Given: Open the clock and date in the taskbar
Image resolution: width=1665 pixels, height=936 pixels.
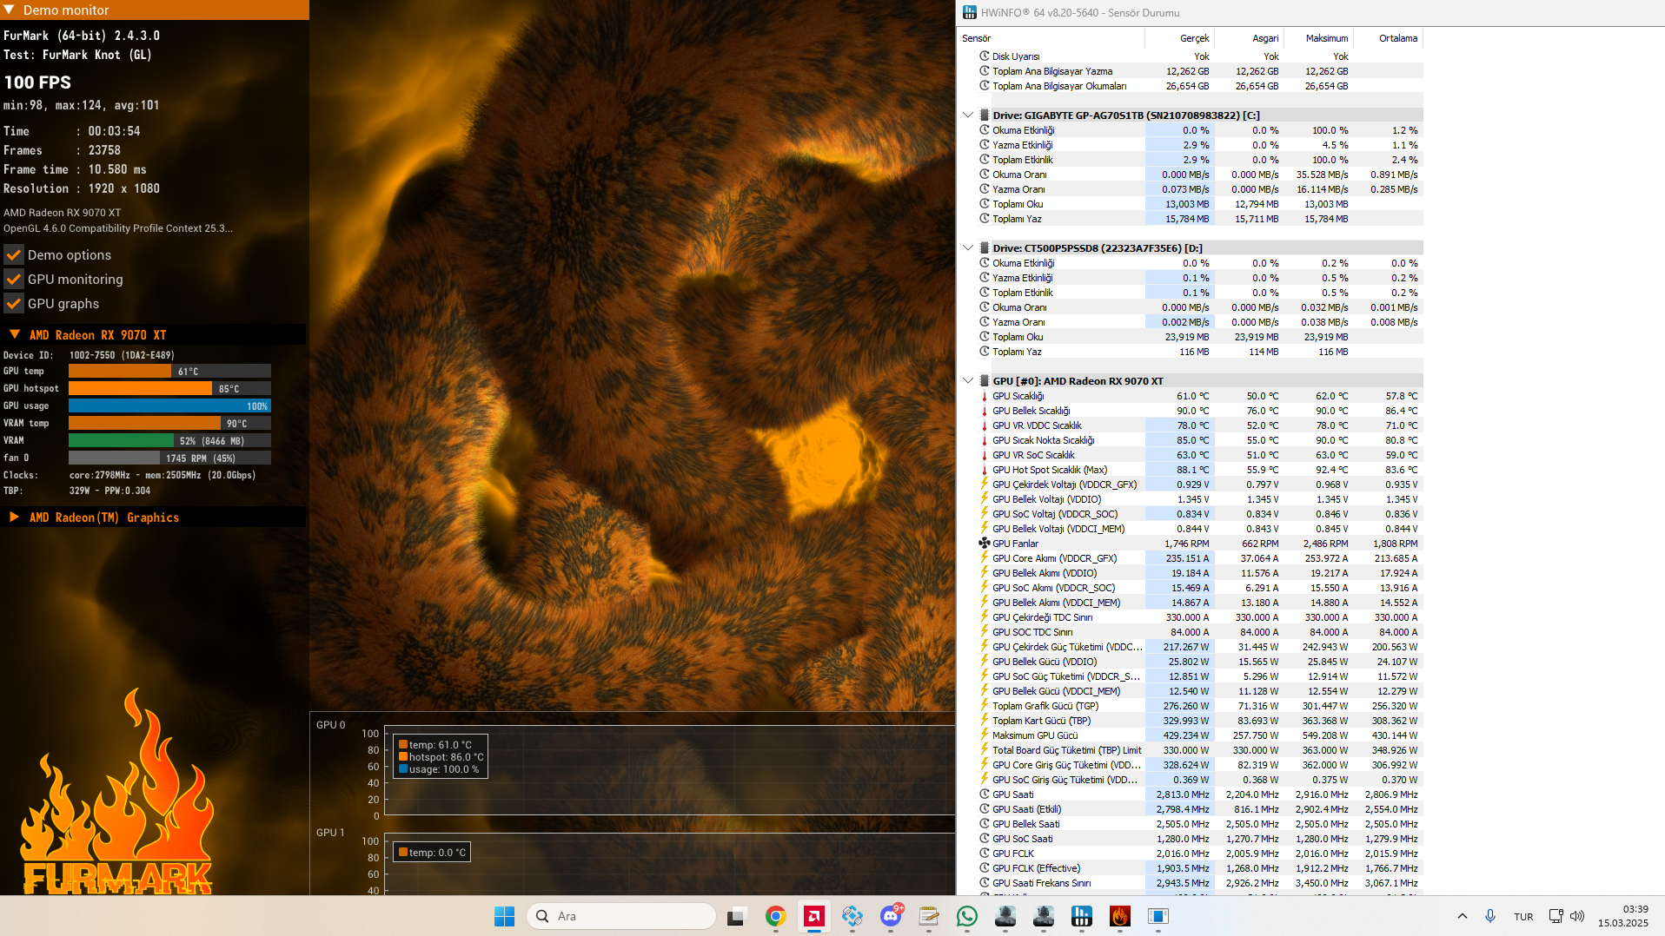Looking at the screenshot, I should (1622, 916).
